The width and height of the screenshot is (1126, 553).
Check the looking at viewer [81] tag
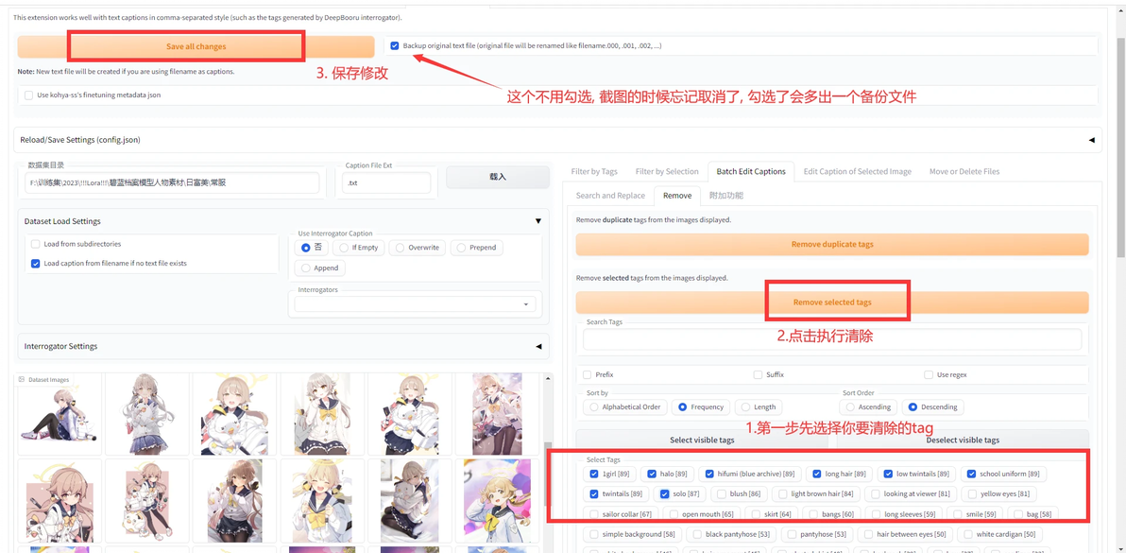pyautogui.click(x=876, y=494)
